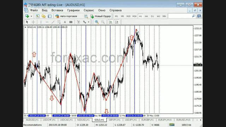Show the Terminal panel icon
The image size is (226, 127).
(49, 16)
